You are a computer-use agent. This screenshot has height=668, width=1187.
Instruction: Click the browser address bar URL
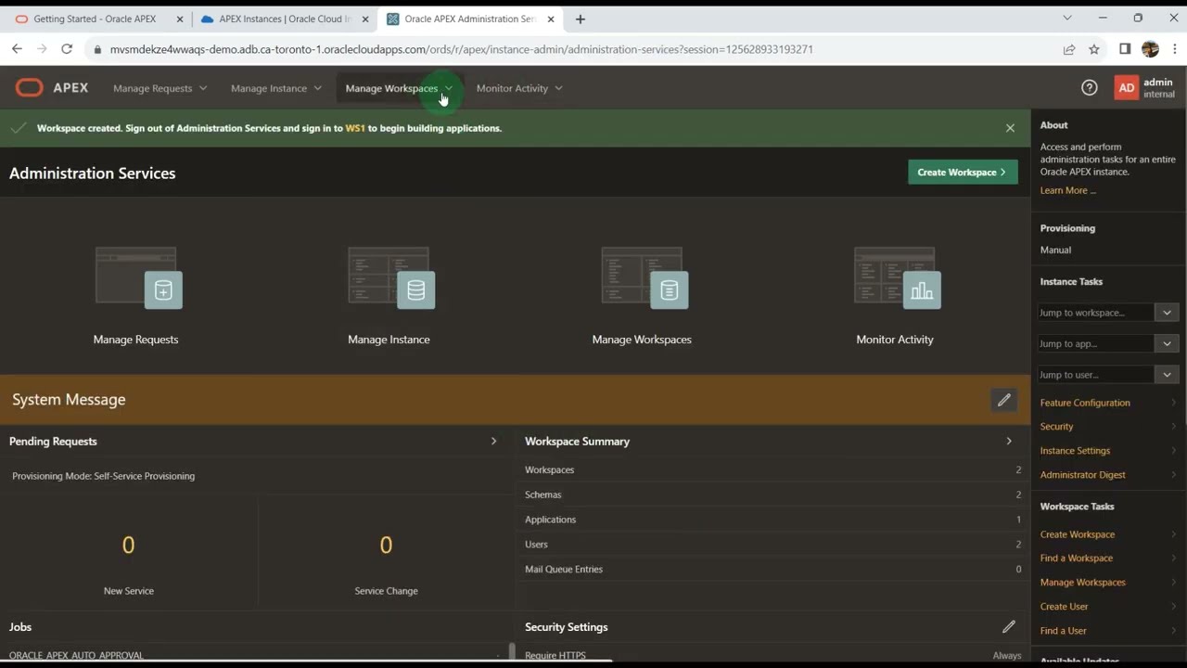click(x=461, y=49)
